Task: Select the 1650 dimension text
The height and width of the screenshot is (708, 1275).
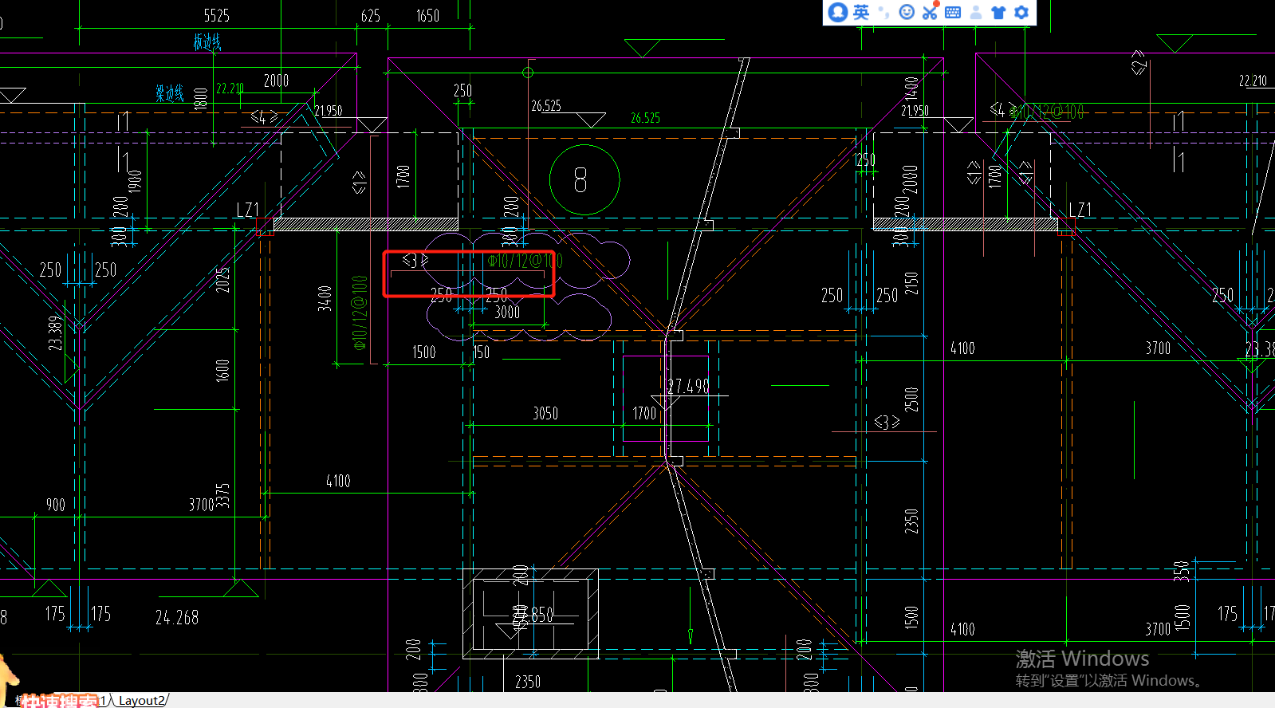Action: pyautogui.click(x=427, y=16)
